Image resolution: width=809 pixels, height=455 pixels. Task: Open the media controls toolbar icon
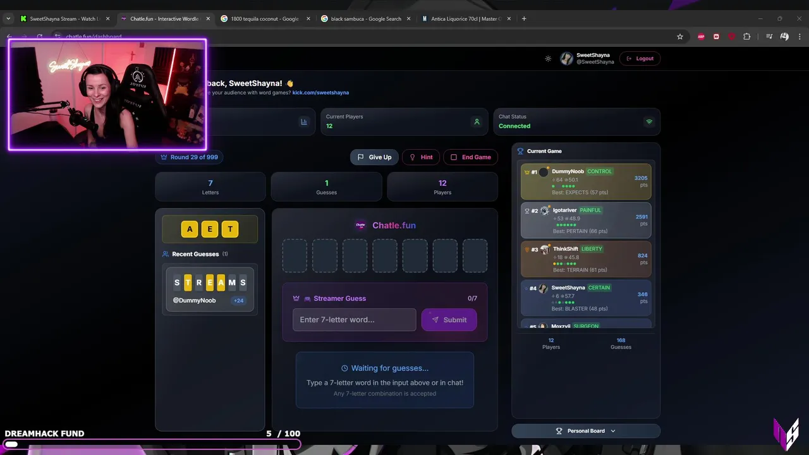[x=769, y=37]
